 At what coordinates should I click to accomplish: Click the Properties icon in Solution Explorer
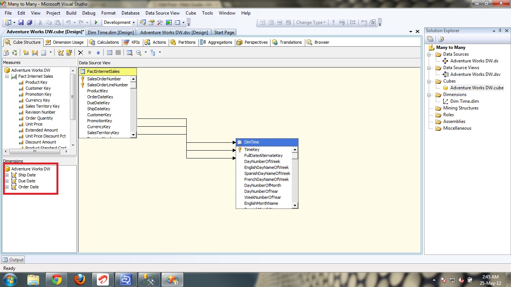pyautogui.click(x=430, y=39)
